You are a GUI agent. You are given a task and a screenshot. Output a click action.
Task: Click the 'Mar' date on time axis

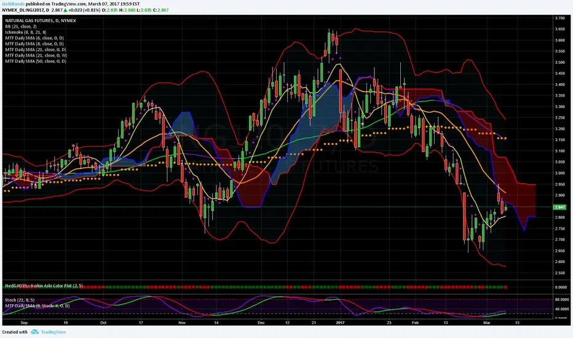[486, 323]
